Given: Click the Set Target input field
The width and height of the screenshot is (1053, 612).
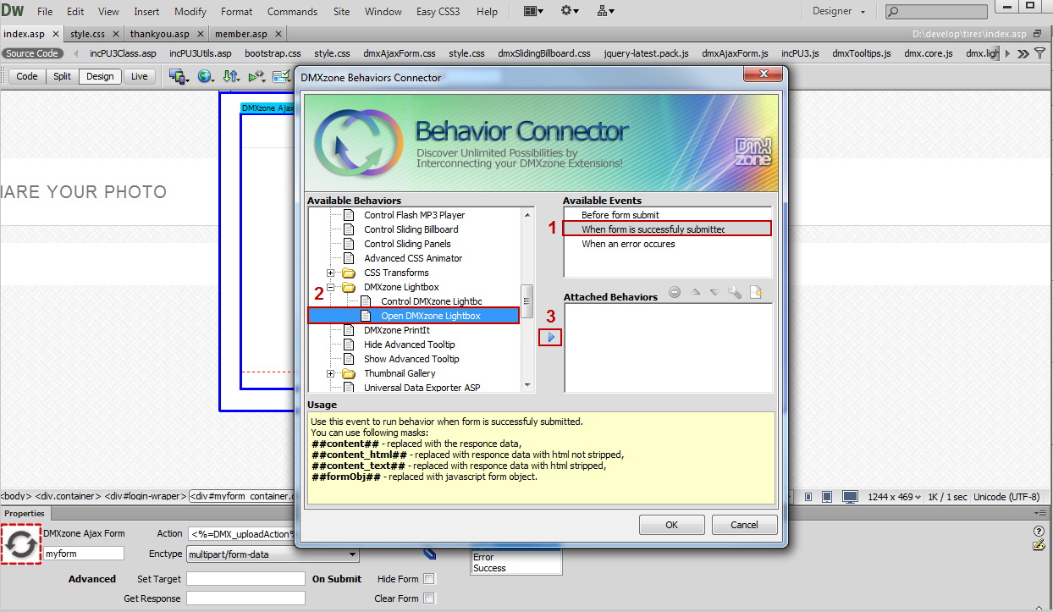Looking at the screenshot, I should (x=245, y=579).
